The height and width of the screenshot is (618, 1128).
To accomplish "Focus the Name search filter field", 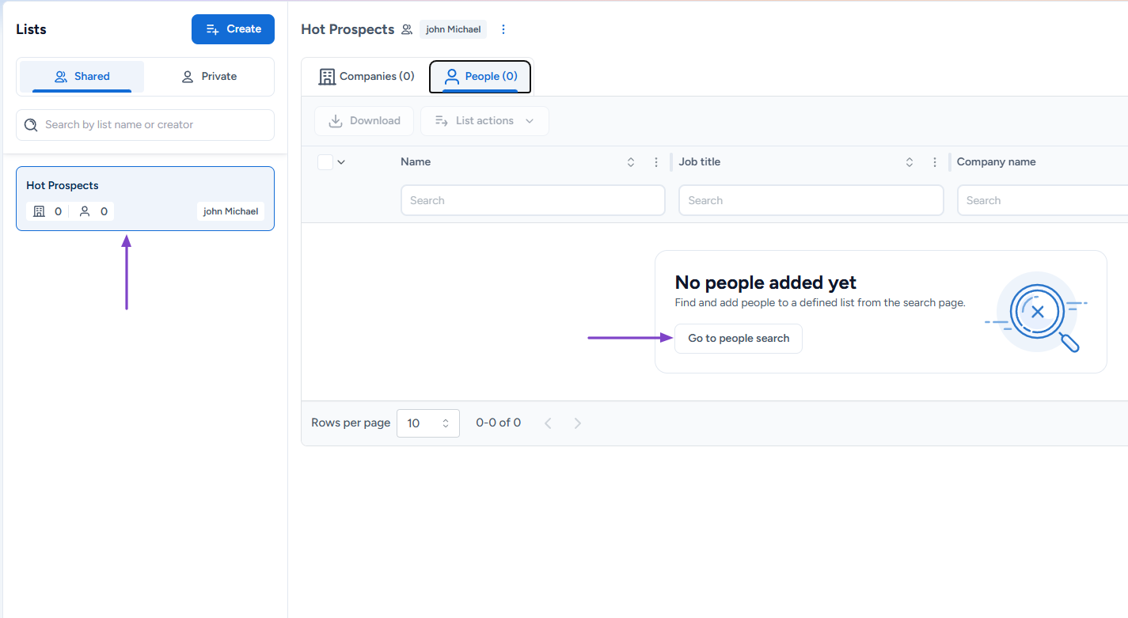I will [x=534, y=201].
